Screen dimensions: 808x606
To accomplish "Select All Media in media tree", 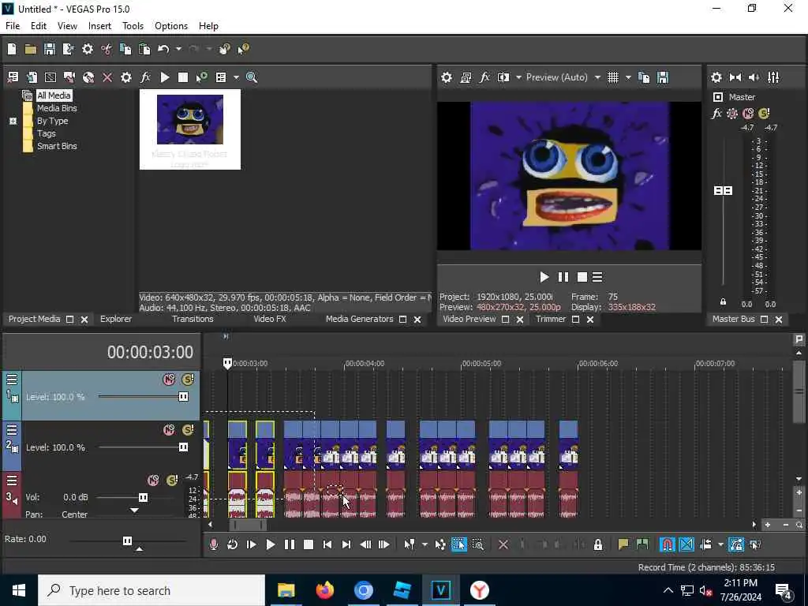I will click(x=54, y=95).
